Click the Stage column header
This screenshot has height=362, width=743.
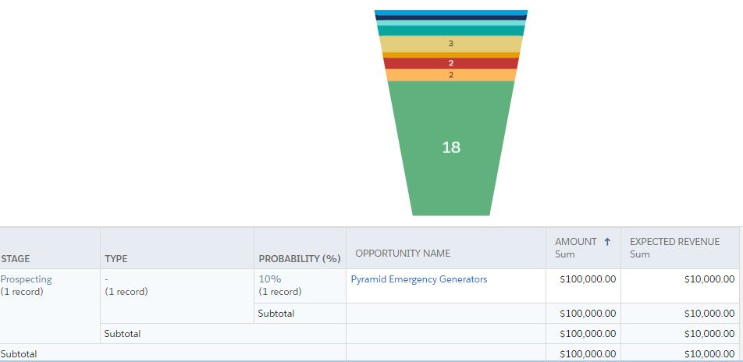[16, 258]
